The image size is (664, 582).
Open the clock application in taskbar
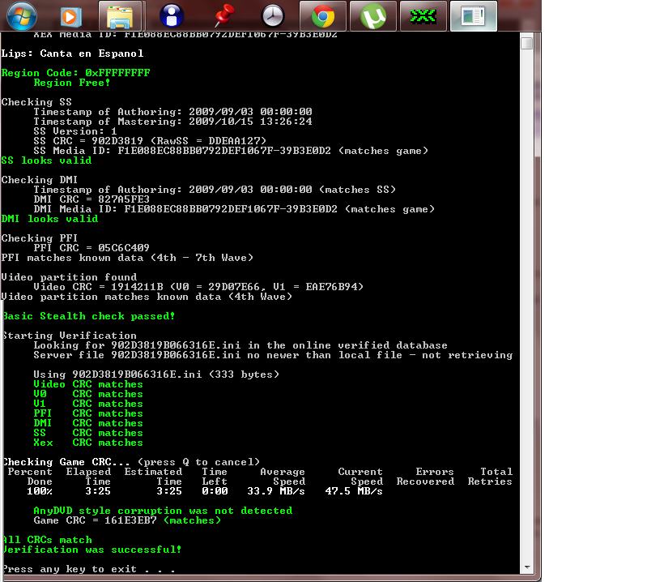point(273,15)
